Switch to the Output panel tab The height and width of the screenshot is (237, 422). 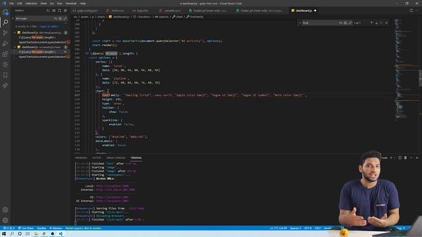pyautogui.click(x=97, y=158)
